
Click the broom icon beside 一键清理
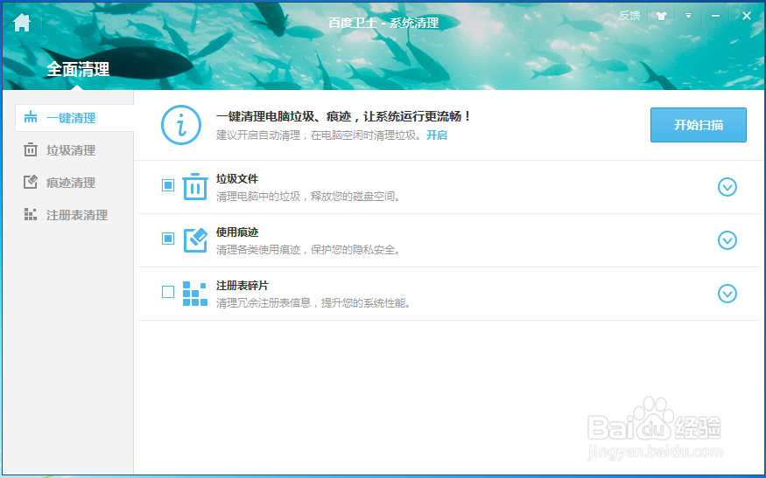(31, 117)
